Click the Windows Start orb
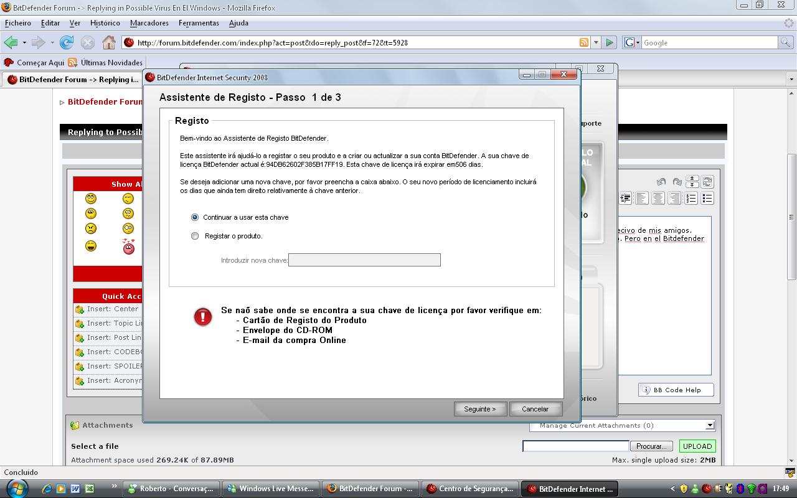Screen dimensions: 797x498 tap(17, 488)
